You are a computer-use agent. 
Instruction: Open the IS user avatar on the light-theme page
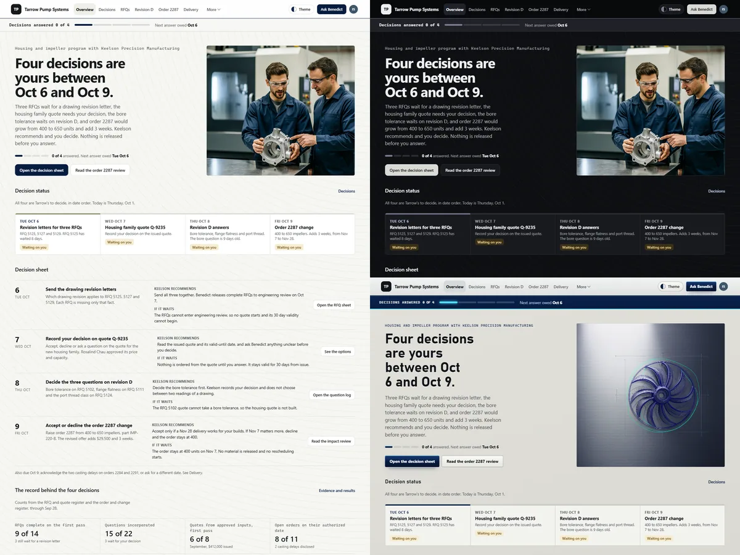tap(353, 9)
